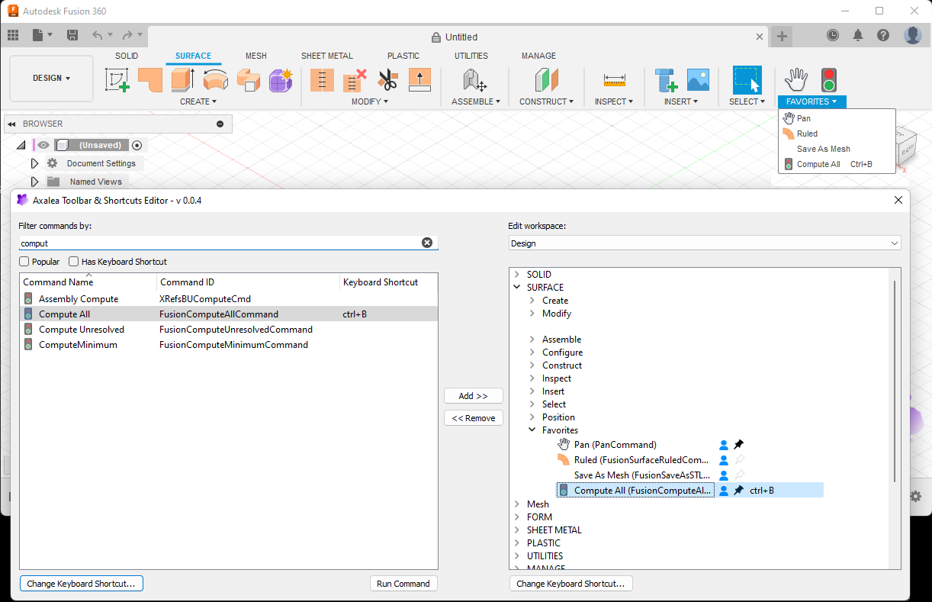Select the Compute Unresolved command row
This screenshot has width=932, height=602.
[229, 330]
